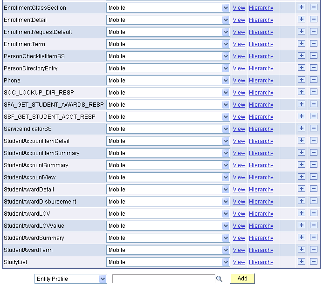Open the StudentAwardLOV profile dropdown
This screenshot has width=323, height=286.
pos(168,214)
